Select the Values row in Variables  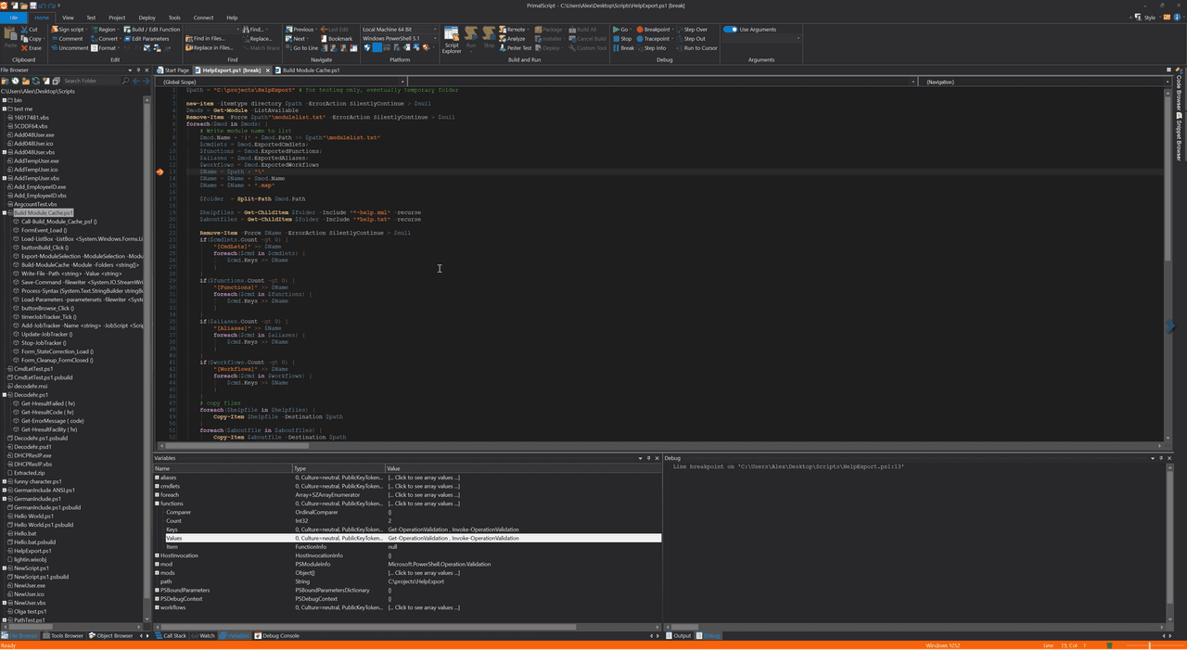[x=408, y=538]
